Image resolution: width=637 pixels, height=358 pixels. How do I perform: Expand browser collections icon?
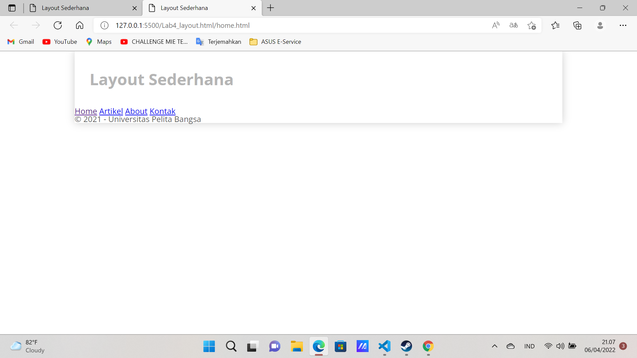point(578,25)
